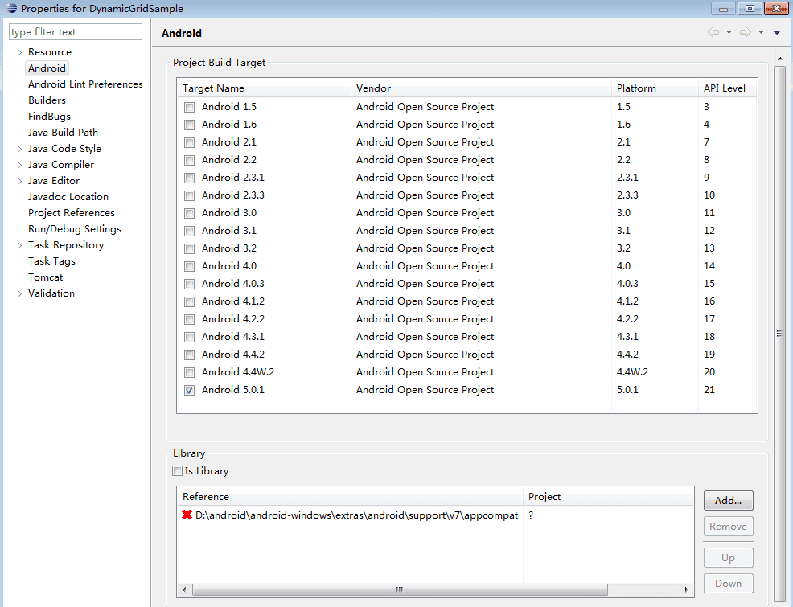Image resolution: width=793 pixels, height=607 pixels.
Task: Open the back history dropdown arrow
Action: [x=729, y=32]
